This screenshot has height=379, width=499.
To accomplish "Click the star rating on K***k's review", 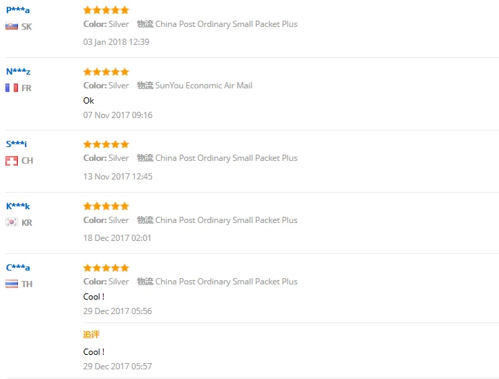I will [106, 206].
